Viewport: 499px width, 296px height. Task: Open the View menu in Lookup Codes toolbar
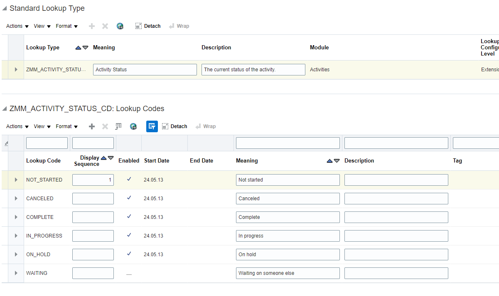pyautogui.click(x=39, y=126)
